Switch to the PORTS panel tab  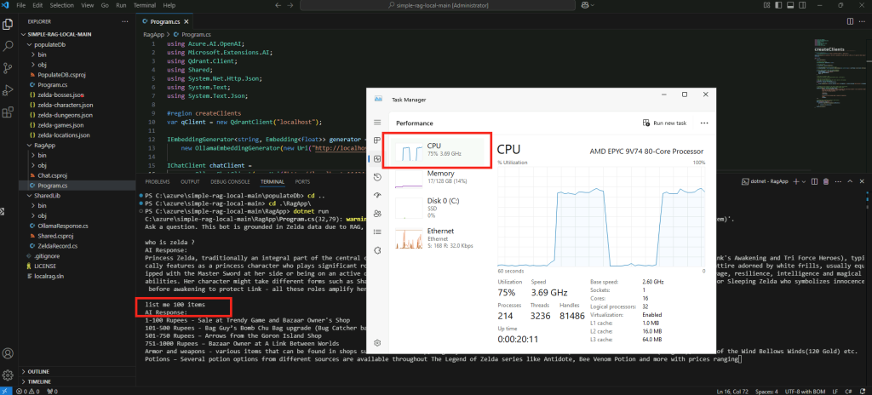302,181
